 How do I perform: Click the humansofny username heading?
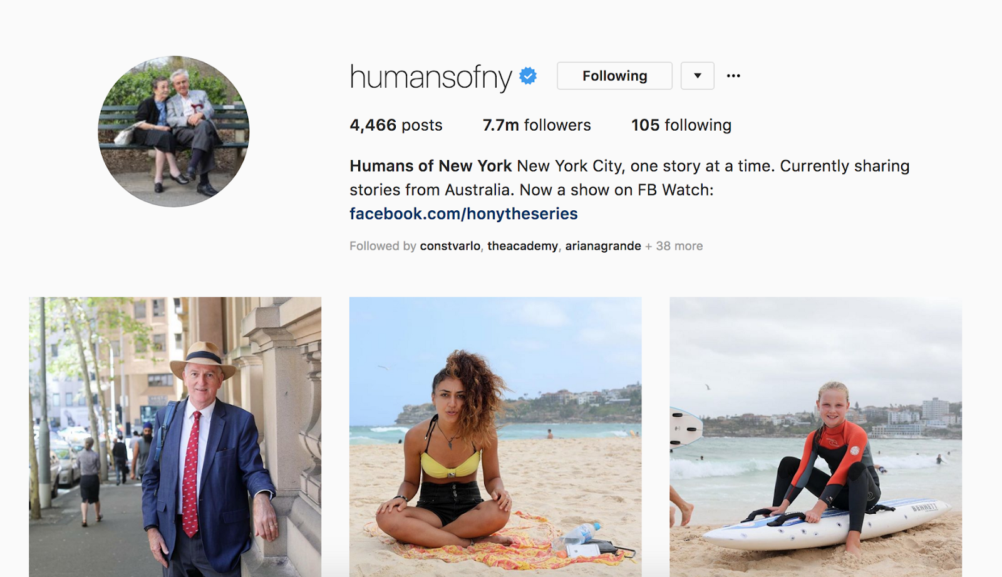[x=431, y=76]
